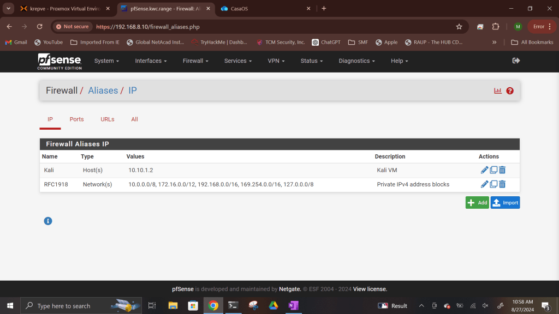559x314 pixels.
Task: Edit the RFC1918 alias entry
Action: (484, 184)
